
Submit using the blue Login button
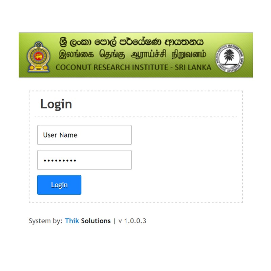pyautogui.click(x=59, y=185)
